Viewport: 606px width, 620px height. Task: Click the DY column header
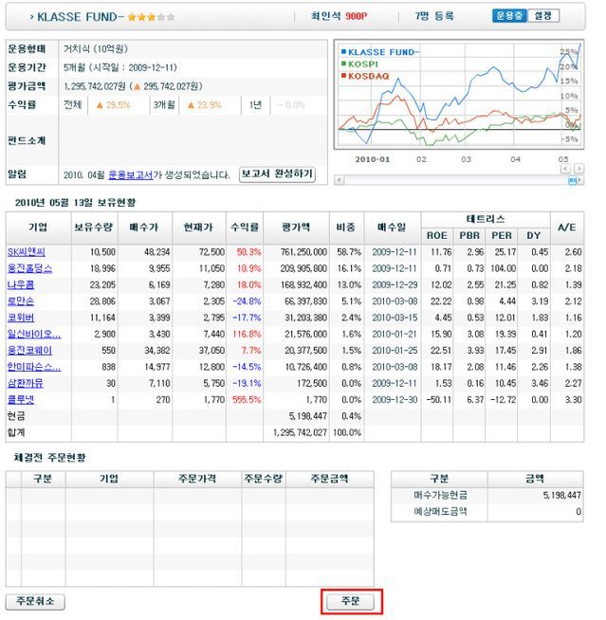coord(534,236)
